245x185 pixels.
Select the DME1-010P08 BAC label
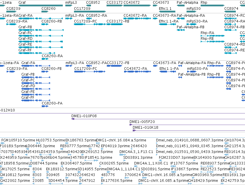[x=84, y=116]
